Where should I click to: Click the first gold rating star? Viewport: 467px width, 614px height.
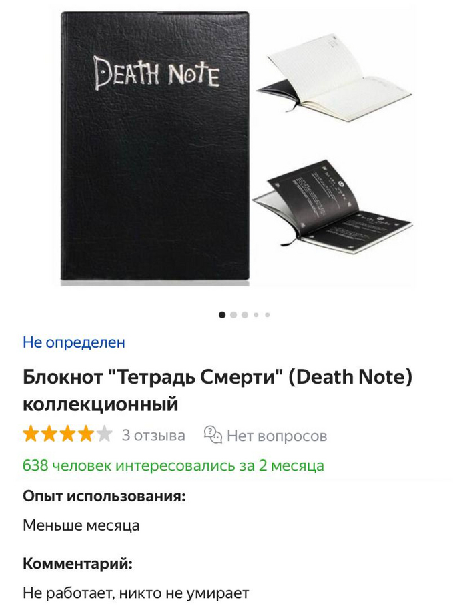31,434
